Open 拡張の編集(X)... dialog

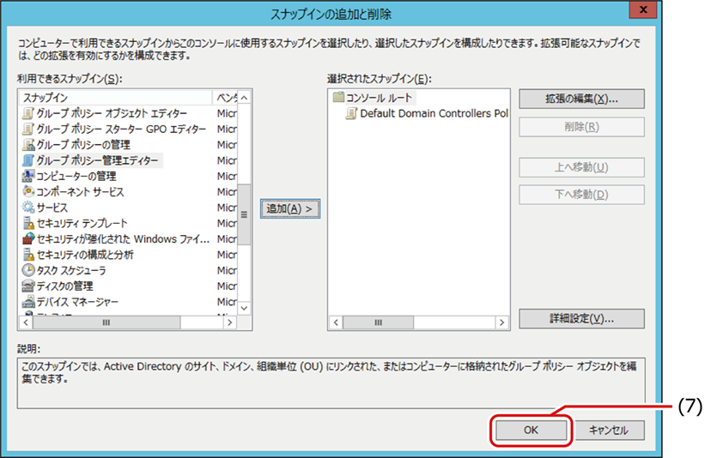click(581, 99)
